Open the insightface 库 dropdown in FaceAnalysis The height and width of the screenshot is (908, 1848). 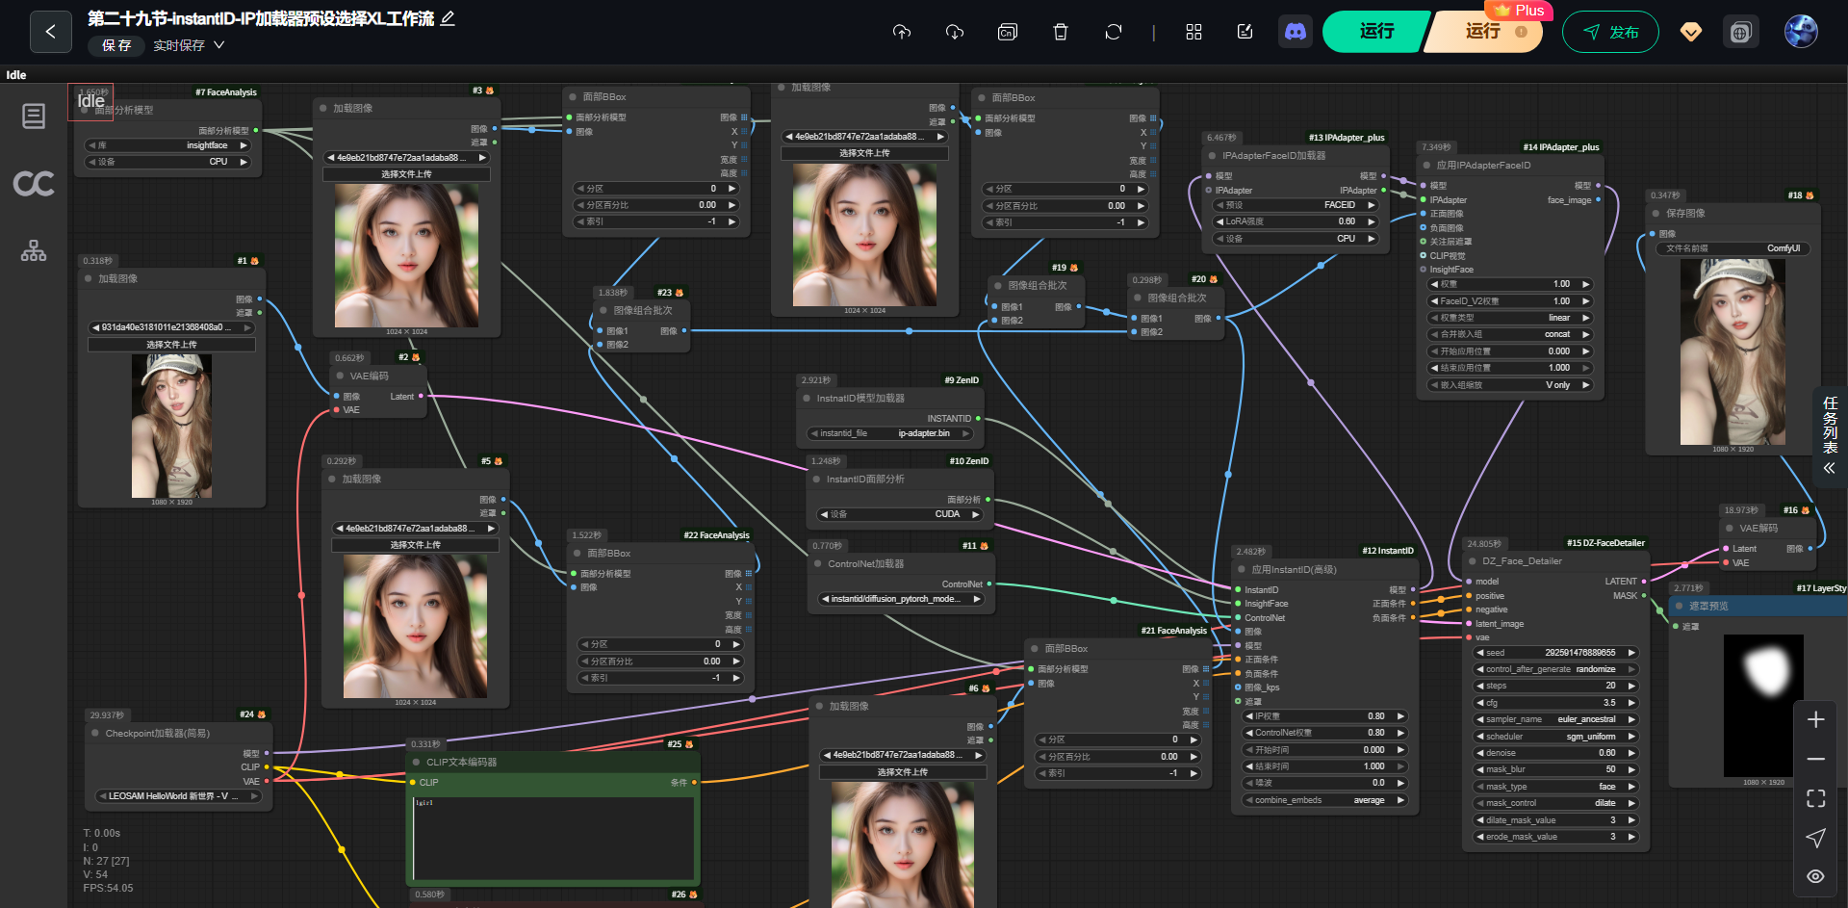167,145
